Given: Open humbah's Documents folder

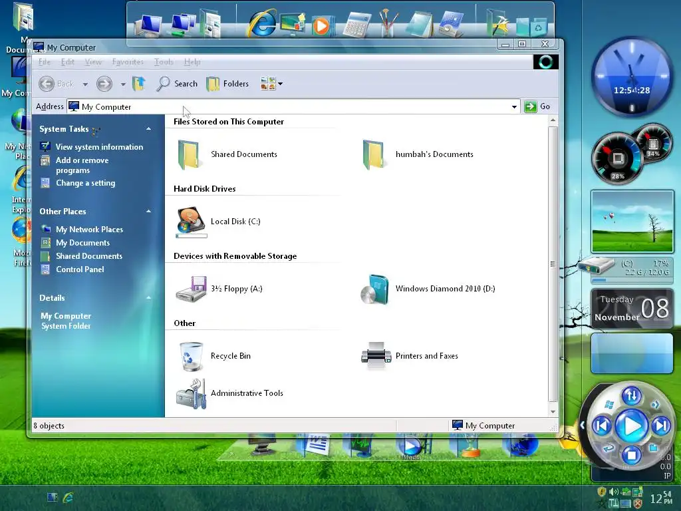Looking at the screenshot, I should (x=374, y=154).
